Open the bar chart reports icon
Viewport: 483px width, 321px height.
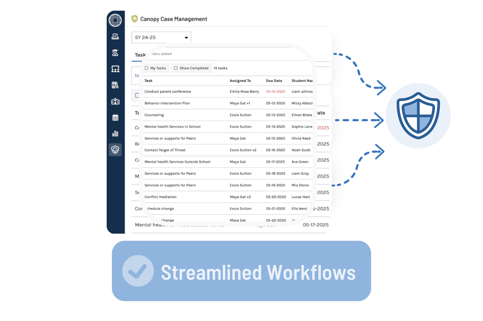[115, 134]
